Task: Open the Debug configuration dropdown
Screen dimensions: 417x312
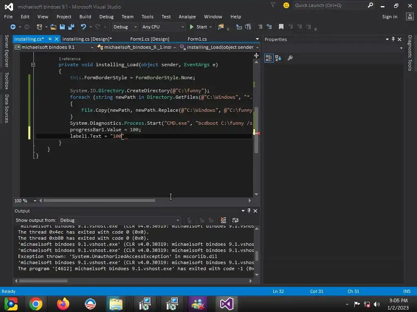Action: (x=125, y=27)
